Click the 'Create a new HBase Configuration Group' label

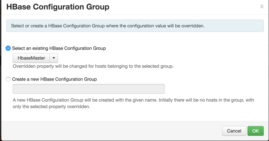click(x=54, y=79)
